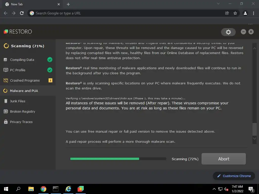The width and height of the screenshot is (259, 194).
Task: Go forward in Chrome
Action: click(14, 13)
